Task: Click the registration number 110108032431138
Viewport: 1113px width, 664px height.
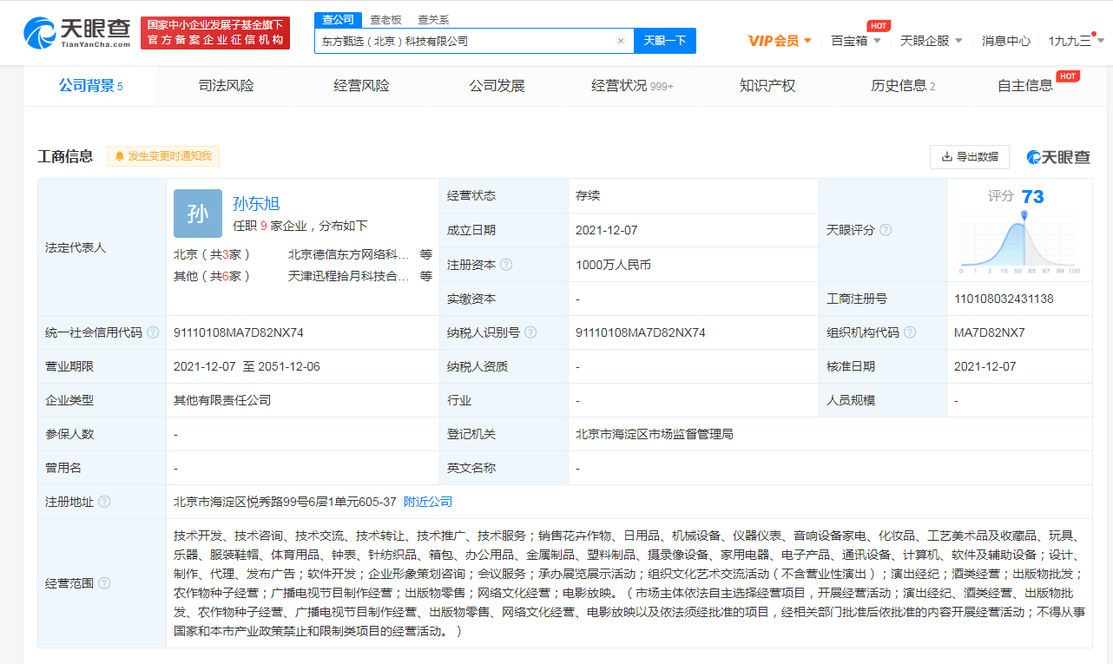Action: 1004,299
